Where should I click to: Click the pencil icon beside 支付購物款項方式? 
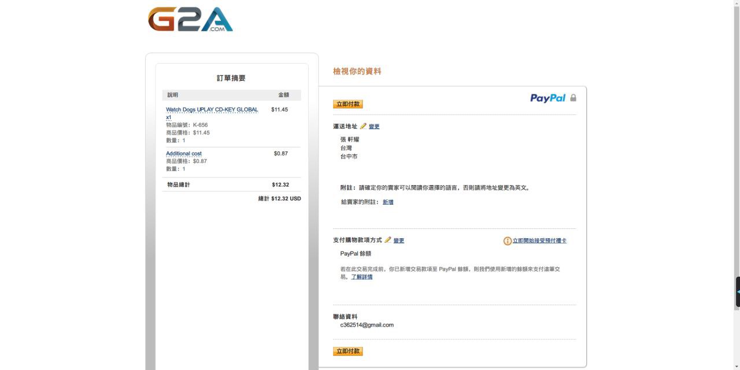point(387,240)
